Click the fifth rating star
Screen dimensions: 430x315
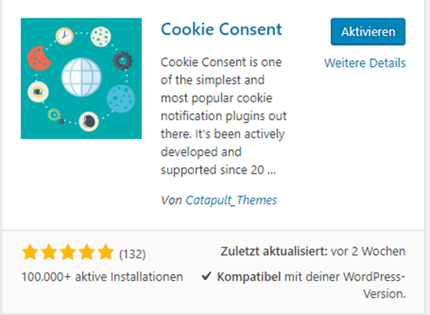click(x=106, y=252)
